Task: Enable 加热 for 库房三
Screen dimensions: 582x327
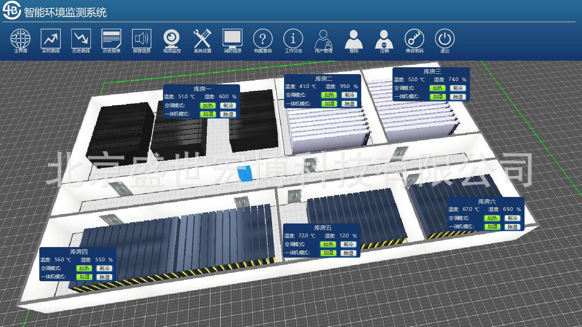Action: point(438,88)
